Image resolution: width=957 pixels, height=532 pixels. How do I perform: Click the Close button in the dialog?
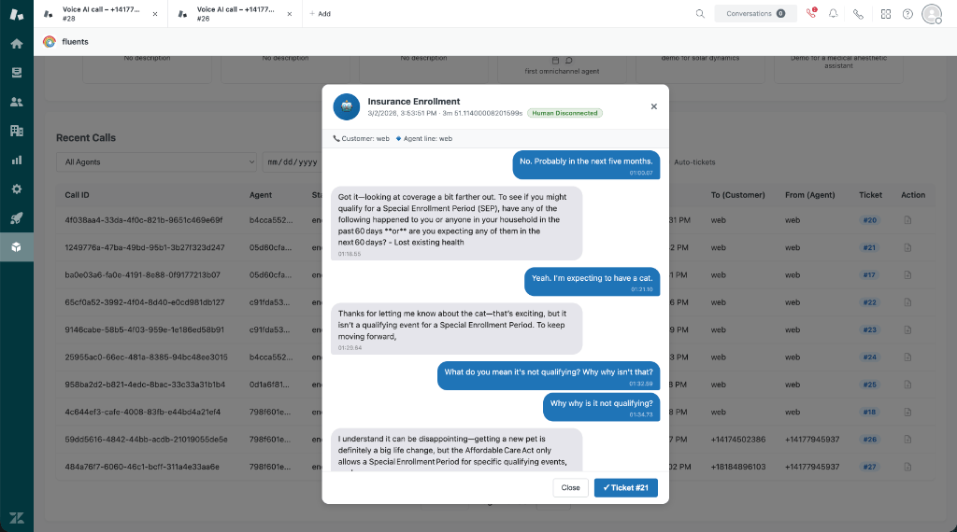tap(571, 487)
